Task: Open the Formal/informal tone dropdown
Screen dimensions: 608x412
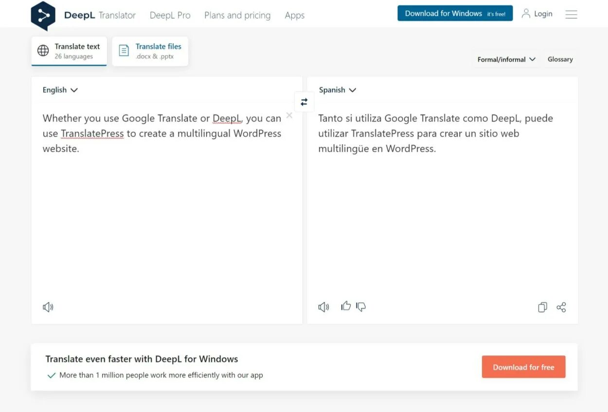Action: 506,59
